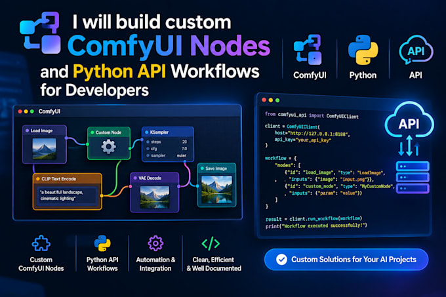This screenshot has width=446, height=297.
Task: Close the ComfyUI window with the red button
Action: (20, 111)
